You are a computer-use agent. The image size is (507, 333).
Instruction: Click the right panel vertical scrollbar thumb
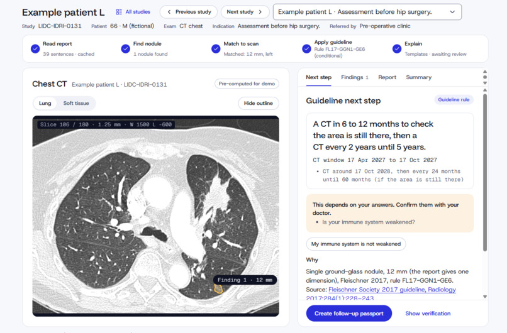[485, 172]
